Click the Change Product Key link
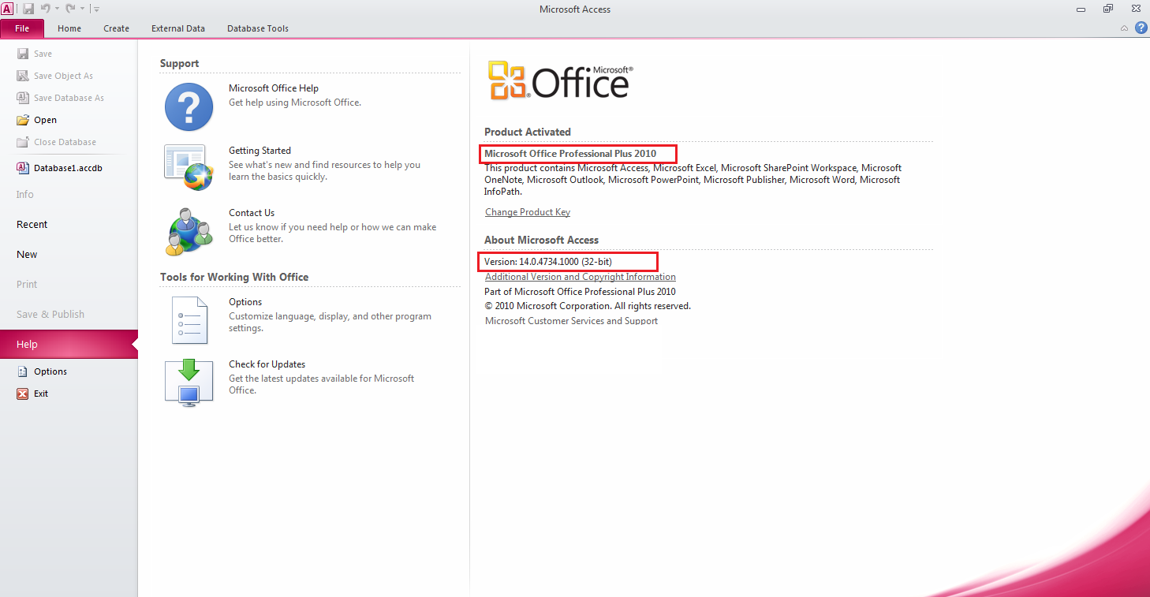 pyautogui.click(x=528, y=212)
